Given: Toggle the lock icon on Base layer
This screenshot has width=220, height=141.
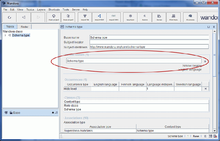Looking at the screenshot, I should (x=11, y=113).
